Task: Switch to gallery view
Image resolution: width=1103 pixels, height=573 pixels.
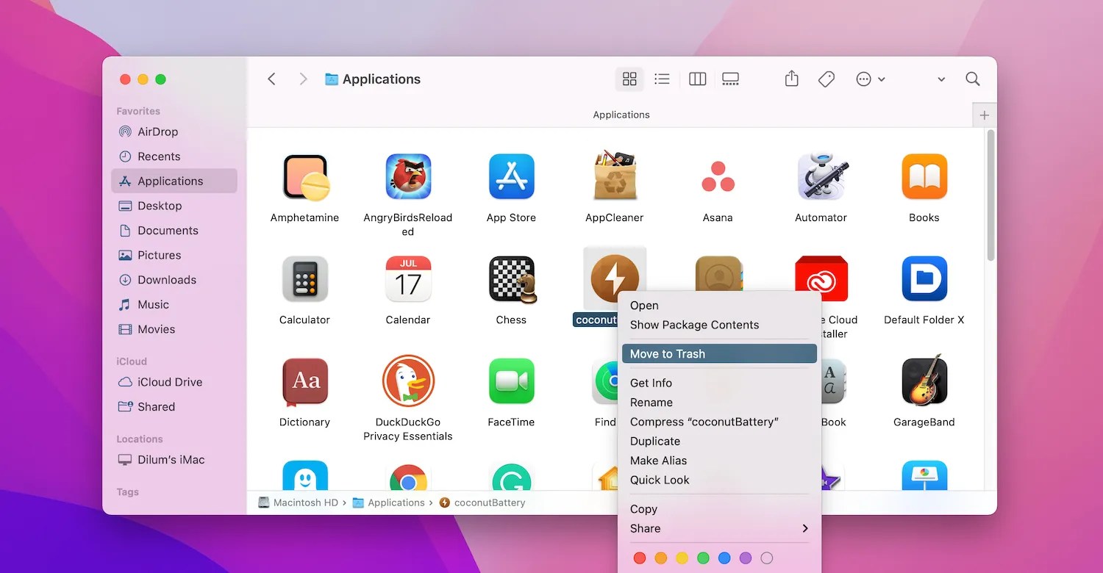Action: click(x=730, y=79)
